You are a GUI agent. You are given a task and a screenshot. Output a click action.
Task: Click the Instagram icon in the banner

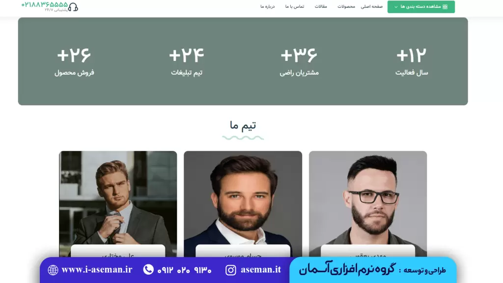click(x=230, y=270)
